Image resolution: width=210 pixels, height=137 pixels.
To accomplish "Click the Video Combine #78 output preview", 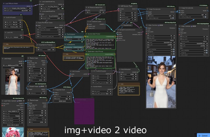I will 161,82.
